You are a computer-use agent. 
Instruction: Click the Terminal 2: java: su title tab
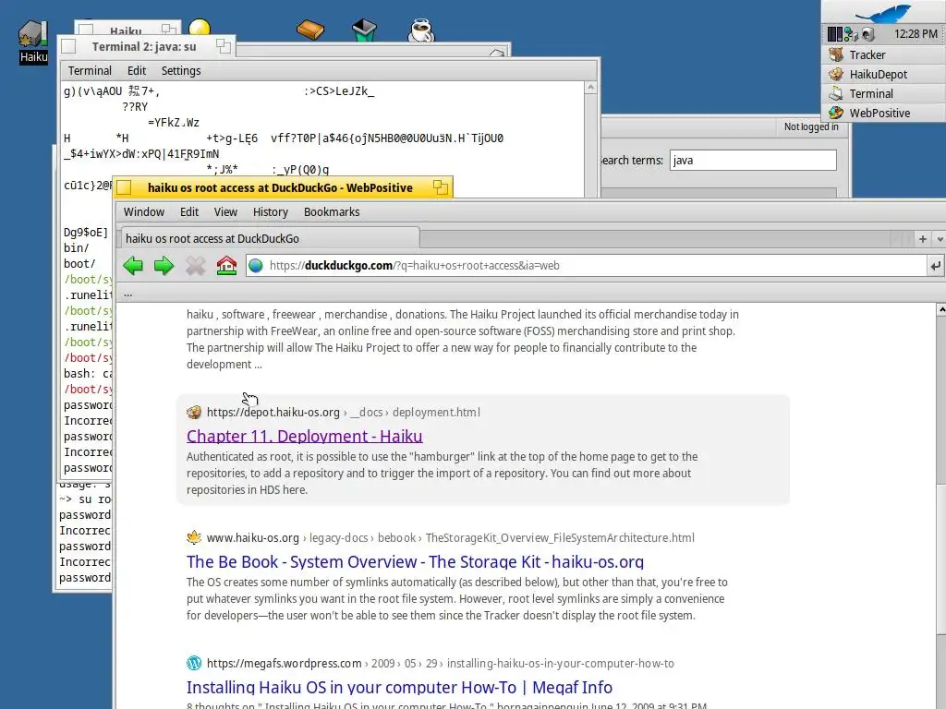[146, 46]
